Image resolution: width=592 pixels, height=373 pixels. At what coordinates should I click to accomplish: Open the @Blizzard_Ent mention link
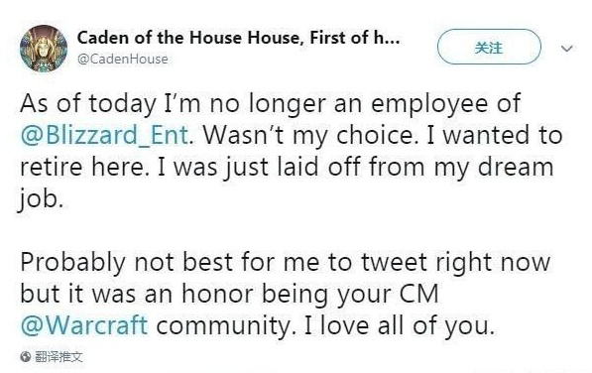tap(104, 135)
